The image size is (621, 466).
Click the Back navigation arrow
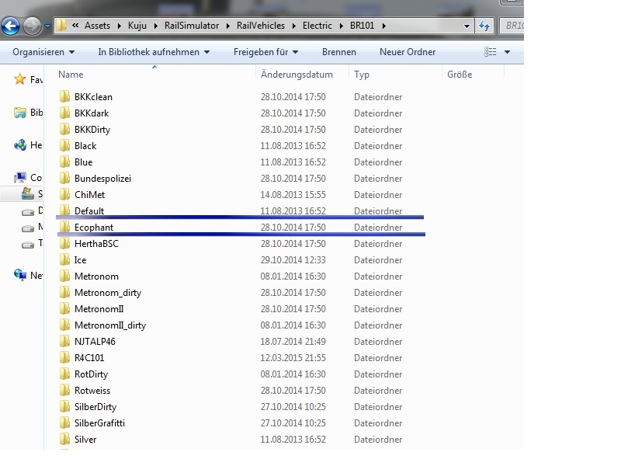coord(11,26)
